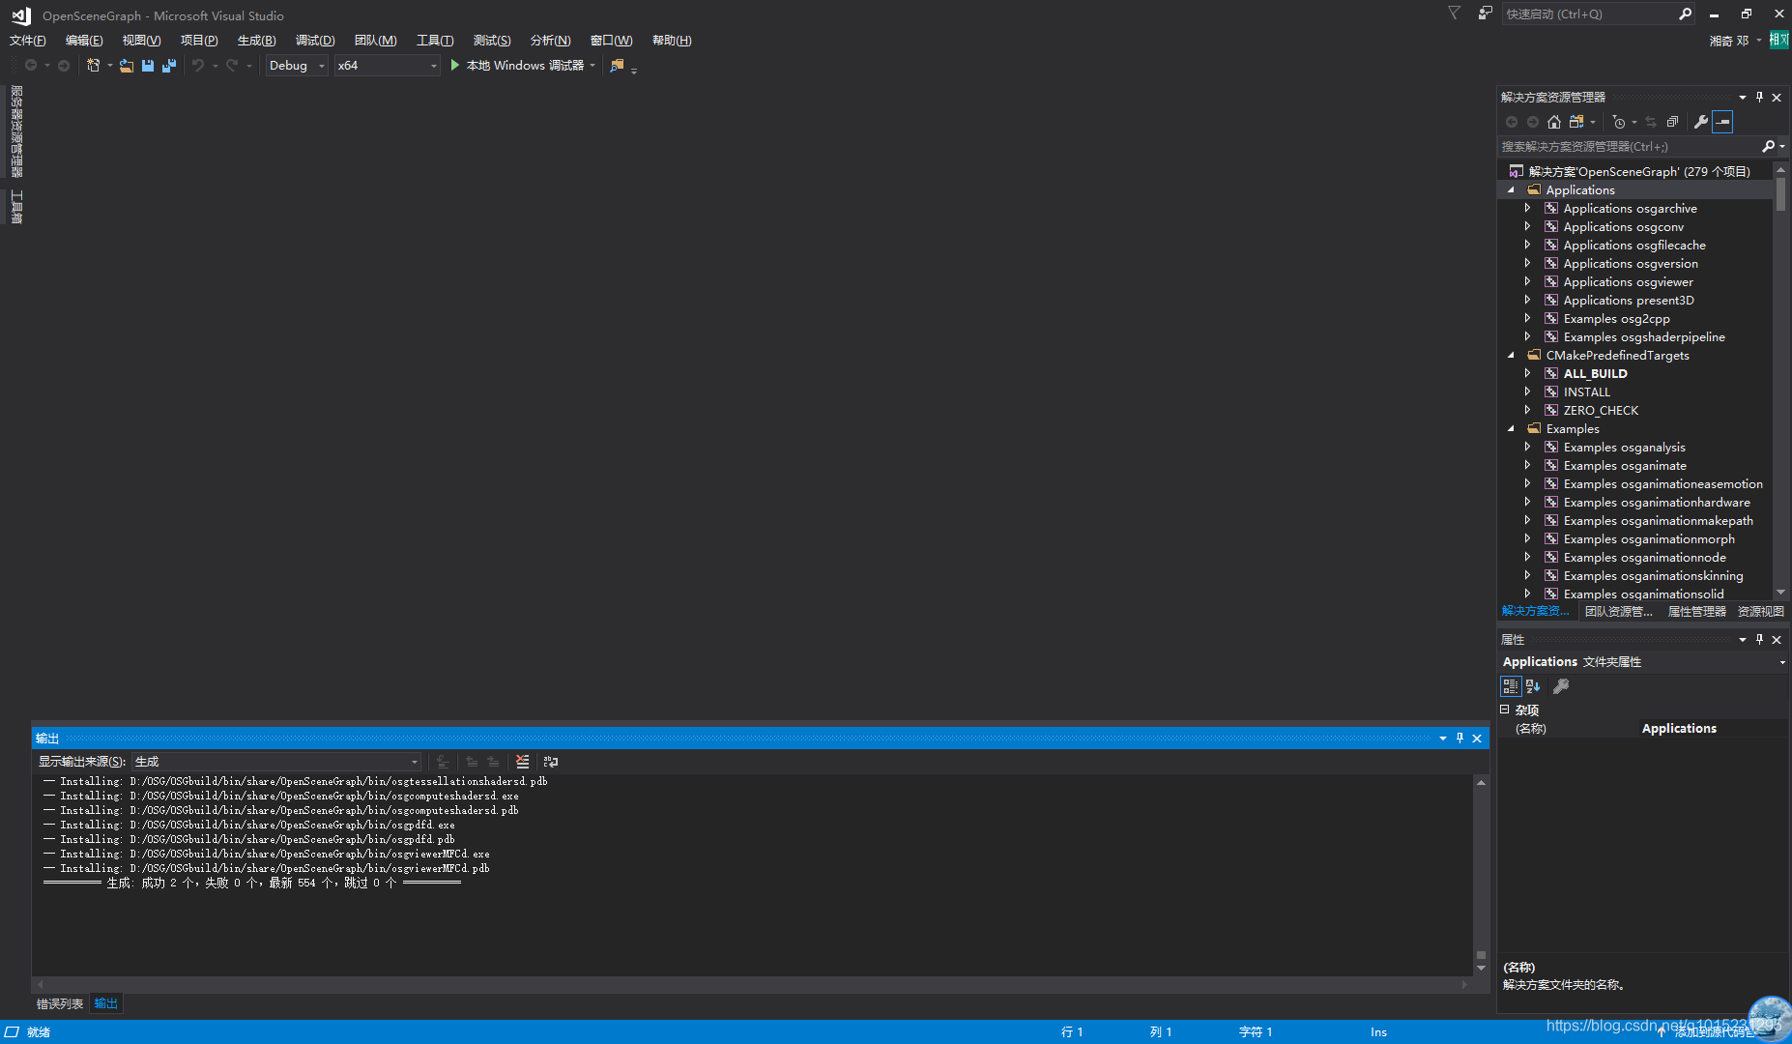Viewport: 1792px width, 1044px height.
Task: Click the feedback icon beside Quick Launch
Action: (x=1485, y=14)
